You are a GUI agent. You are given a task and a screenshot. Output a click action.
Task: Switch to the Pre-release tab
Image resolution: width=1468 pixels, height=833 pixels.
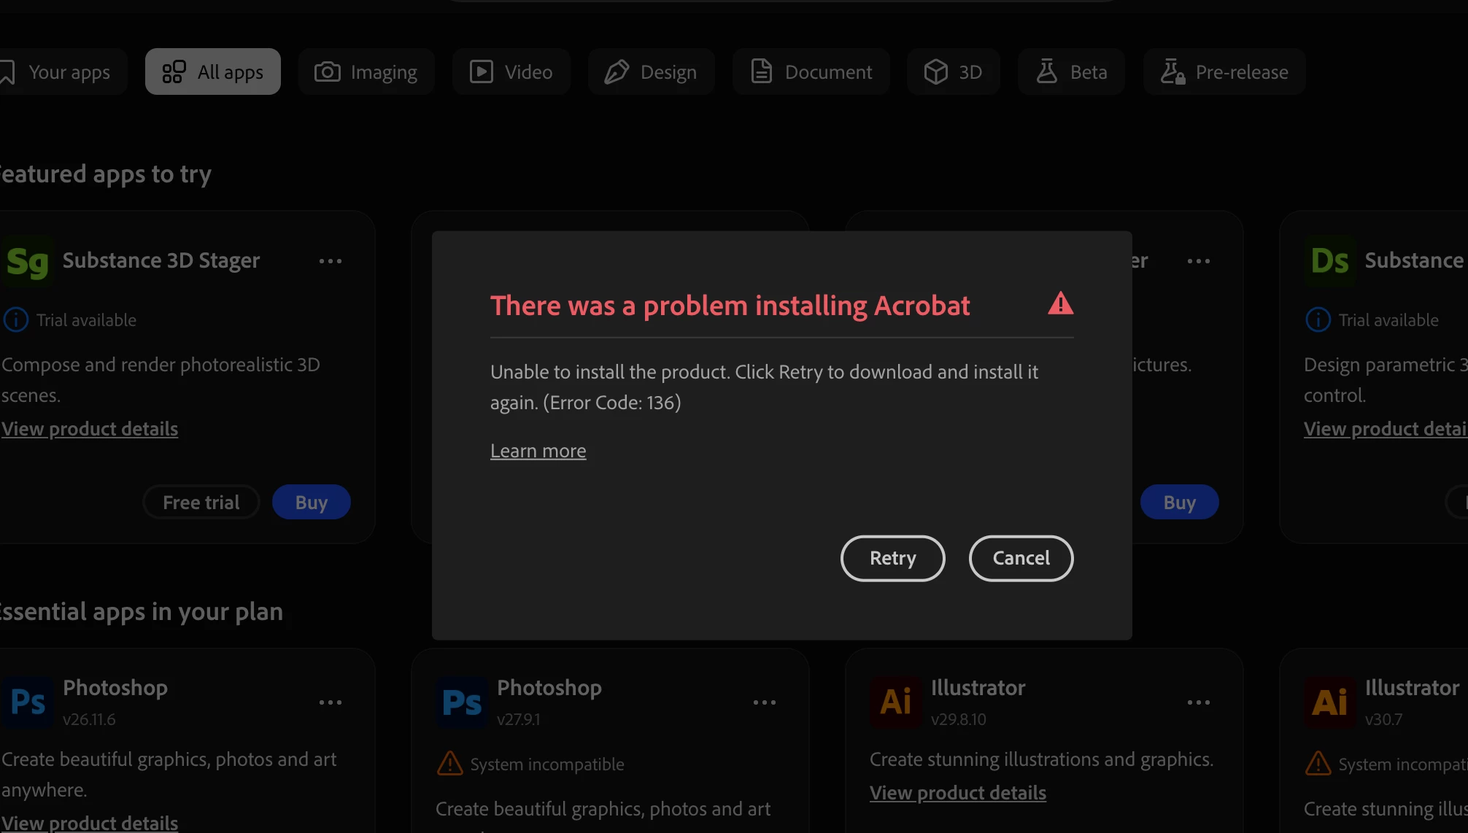(1224, 71)
